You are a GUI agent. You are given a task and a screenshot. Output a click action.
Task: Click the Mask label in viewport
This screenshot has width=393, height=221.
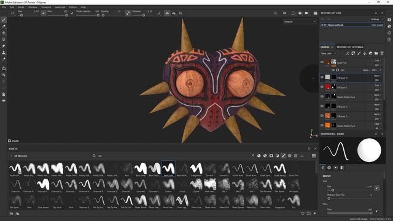[15, 141]
